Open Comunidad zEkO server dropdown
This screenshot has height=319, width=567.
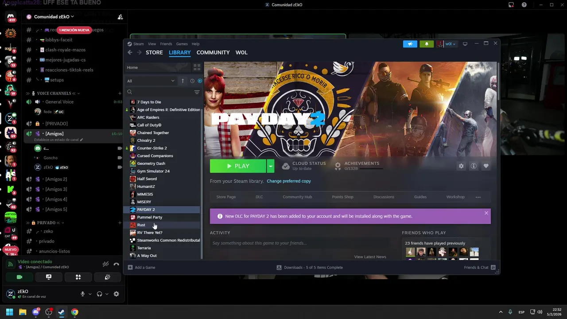pyautogui.click(x=54, y=17)
